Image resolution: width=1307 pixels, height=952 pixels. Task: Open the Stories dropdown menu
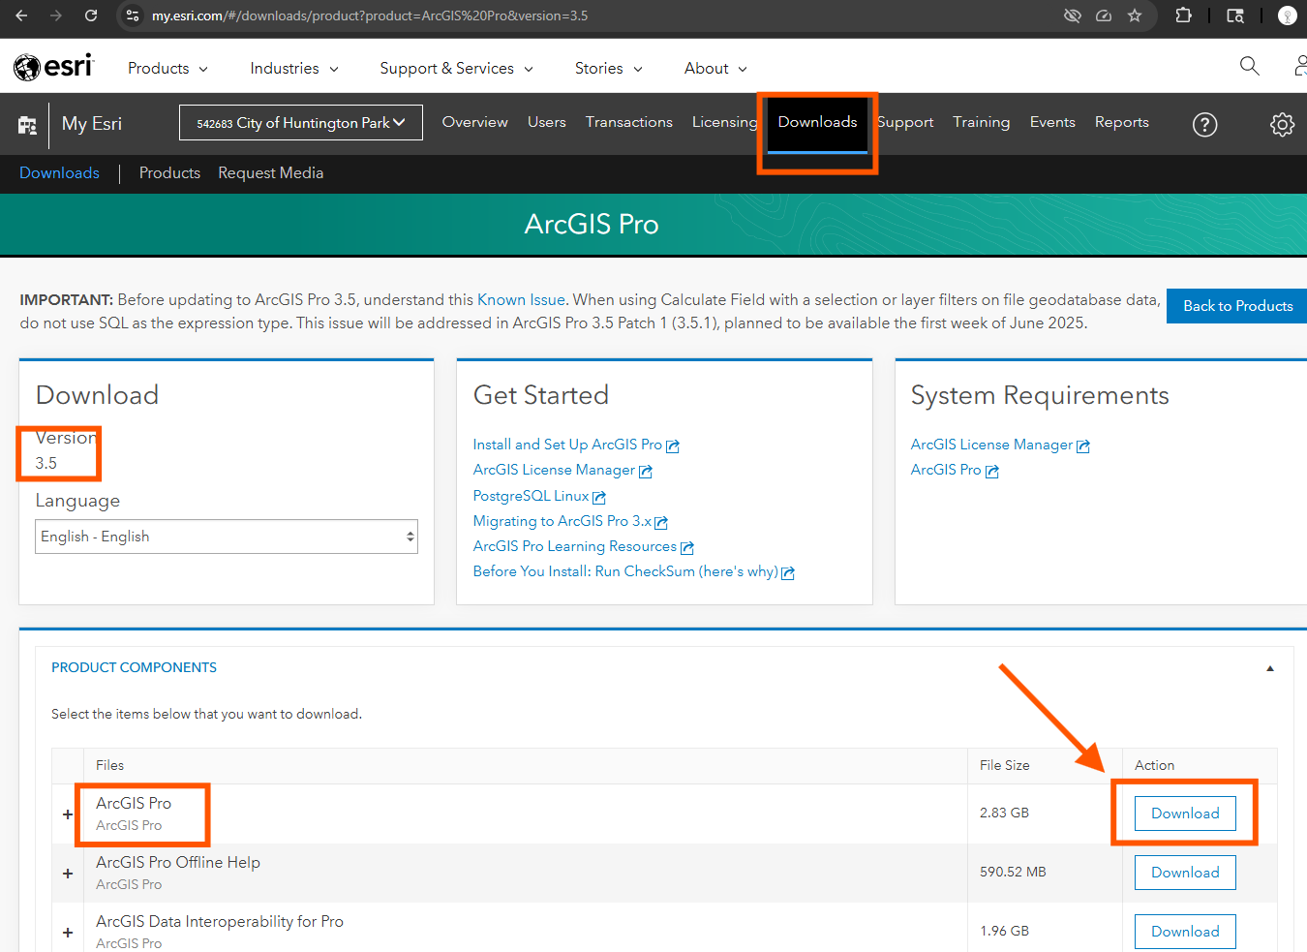click(608, 68)
